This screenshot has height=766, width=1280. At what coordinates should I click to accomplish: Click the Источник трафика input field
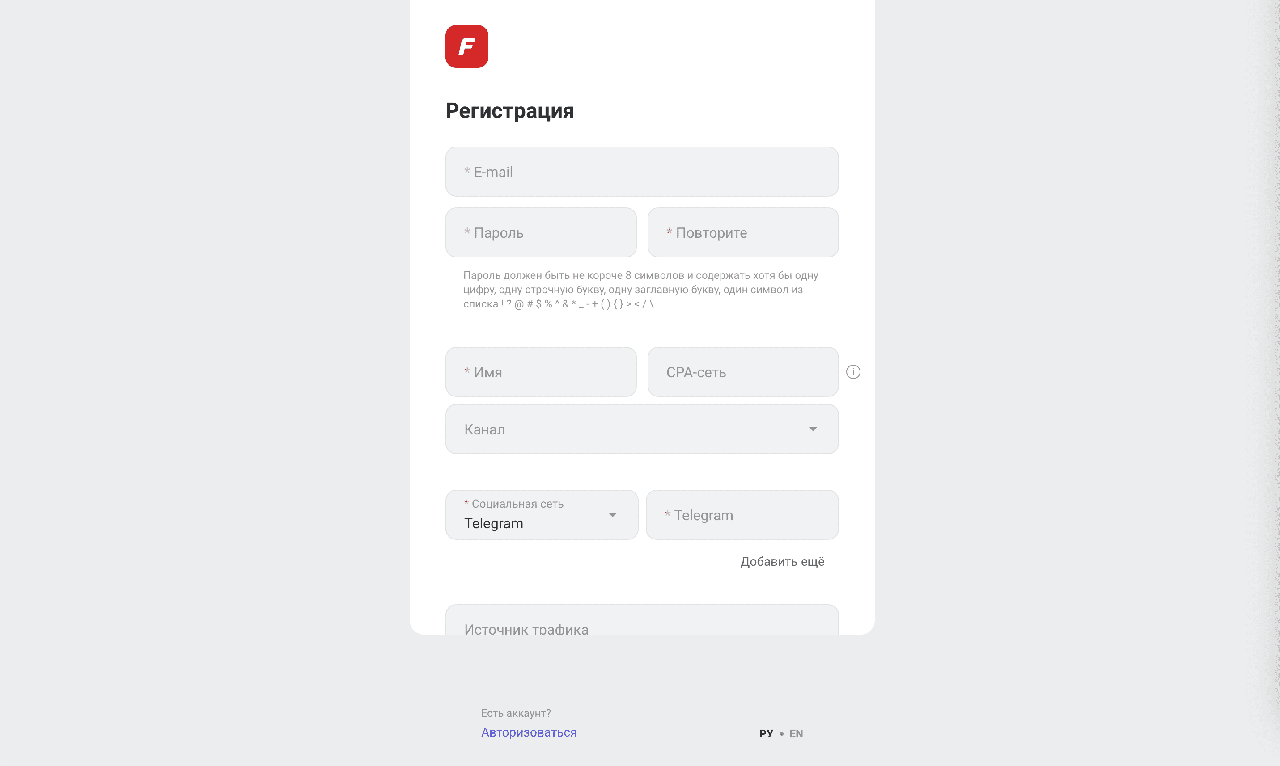(x=641, y=627)
